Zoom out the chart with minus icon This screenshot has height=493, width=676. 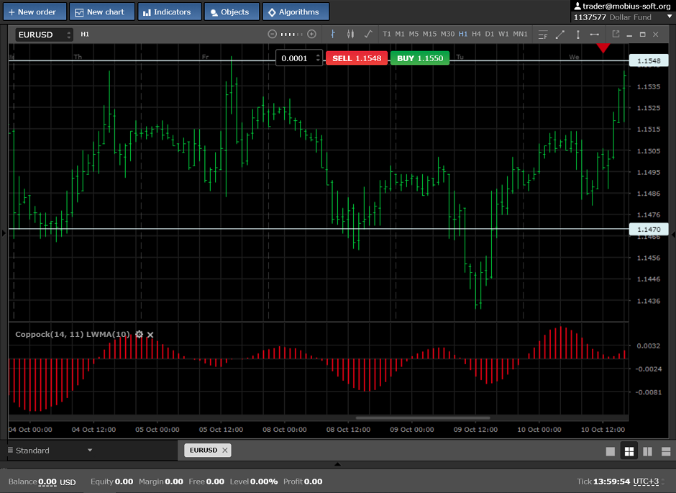[272, 34]
